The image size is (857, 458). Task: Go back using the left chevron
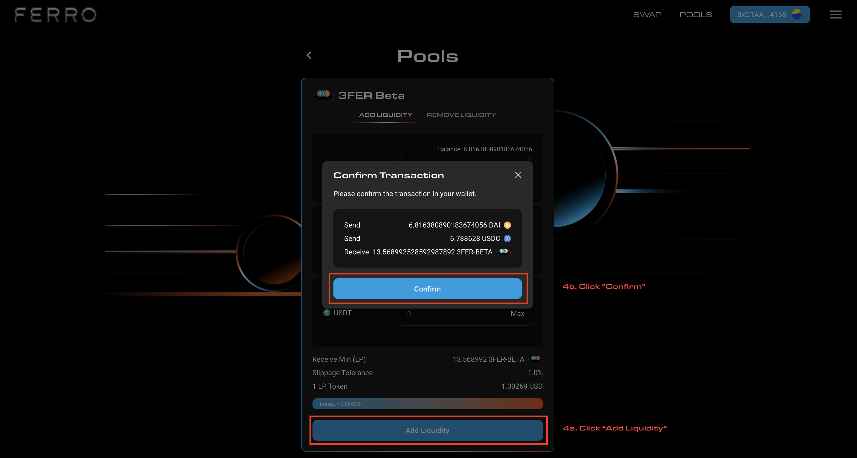click(x=309, y=55)
